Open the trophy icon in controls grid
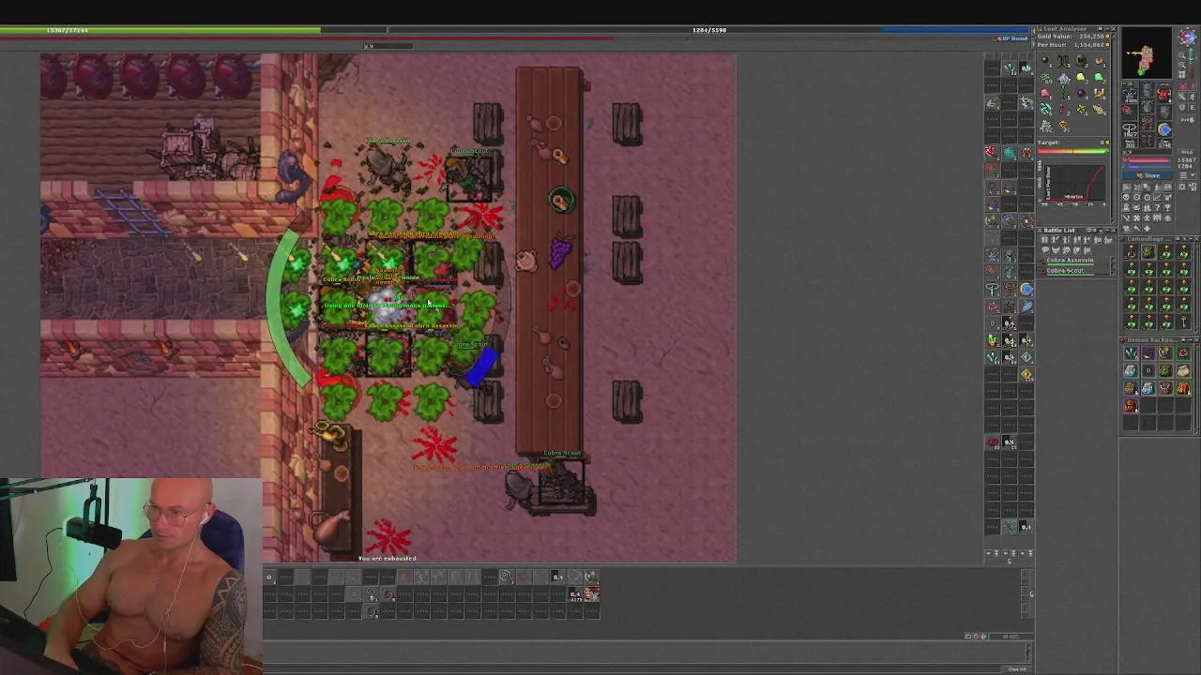This screenshot has width=1201, height=675. [1167, 207]
